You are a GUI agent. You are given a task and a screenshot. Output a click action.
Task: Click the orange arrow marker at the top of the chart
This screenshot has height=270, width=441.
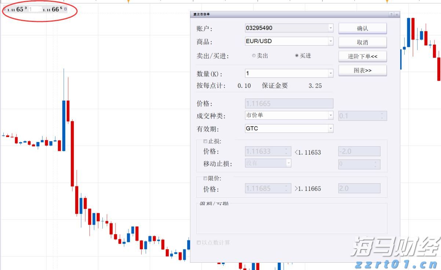click(x=128, y=2)
